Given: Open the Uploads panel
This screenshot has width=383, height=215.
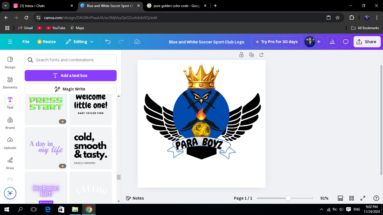Looking at the screenshot, I should click(10, 143).
